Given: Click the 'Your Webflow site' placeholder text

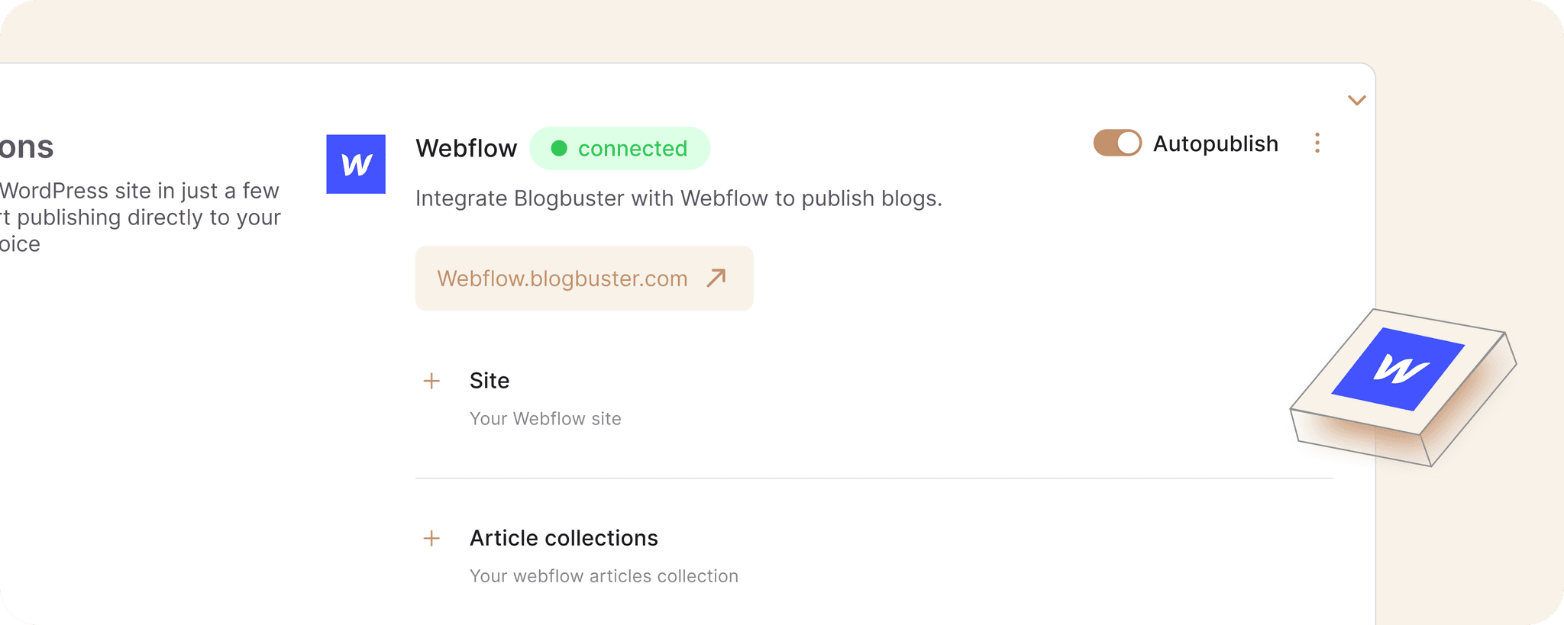Looking at the screenshot, I should 545,418.
